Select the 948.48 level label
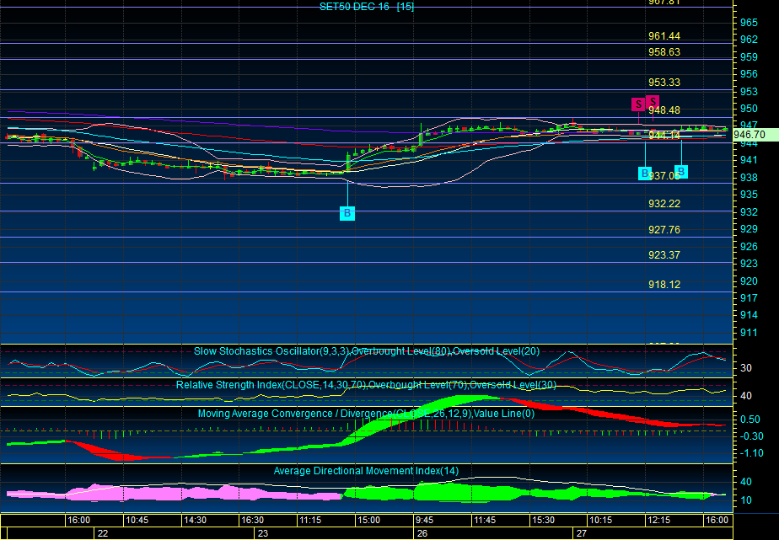Screen dimensions: 779x540 [665, 110]
